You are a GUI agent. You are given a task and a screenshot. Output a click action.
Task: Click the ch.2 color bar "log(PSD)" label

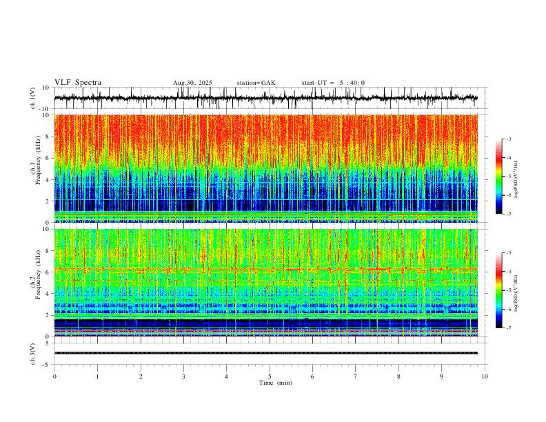pos(516,293)
